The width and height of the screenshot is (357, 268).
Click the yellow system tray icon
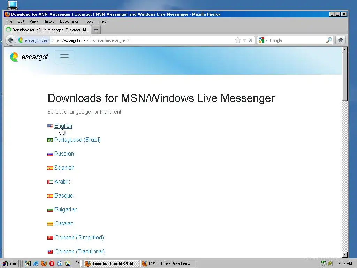(330, 264)
